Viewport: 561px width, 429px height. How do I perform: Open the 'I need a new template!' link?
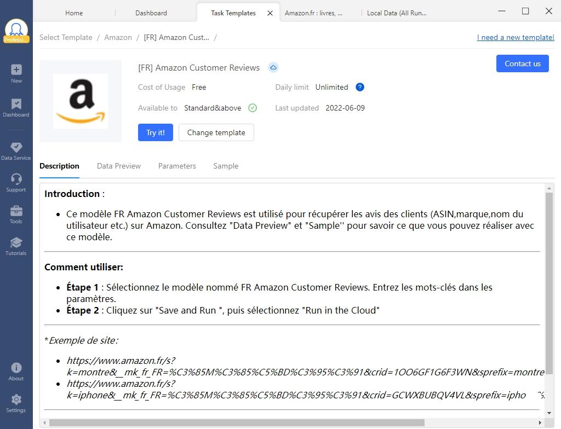point(516,38)
